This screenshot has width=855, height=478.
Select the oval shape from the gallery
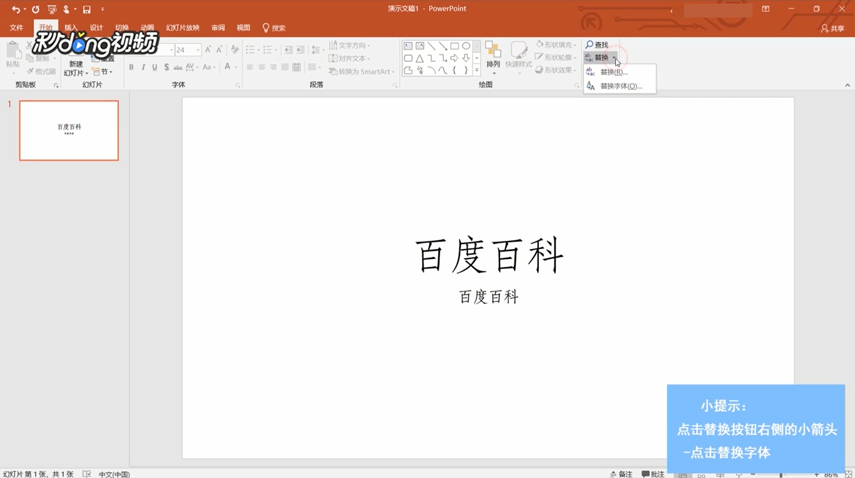(x=466, y=45)
